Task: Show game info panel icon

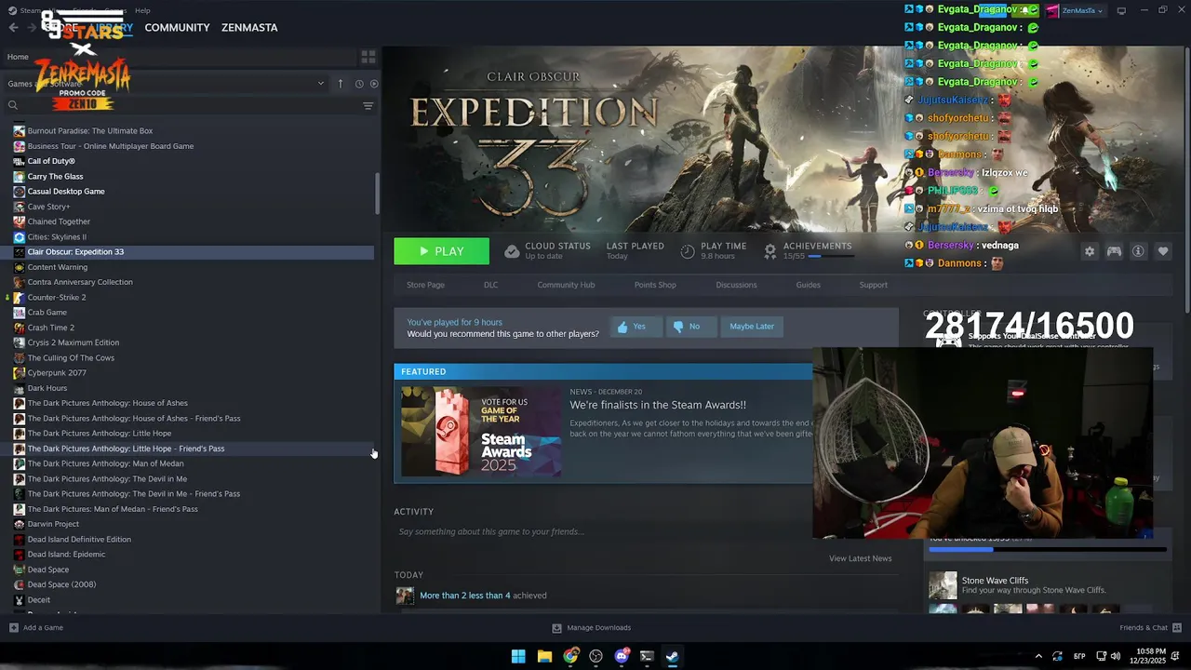Action: tap(1138, 251)
